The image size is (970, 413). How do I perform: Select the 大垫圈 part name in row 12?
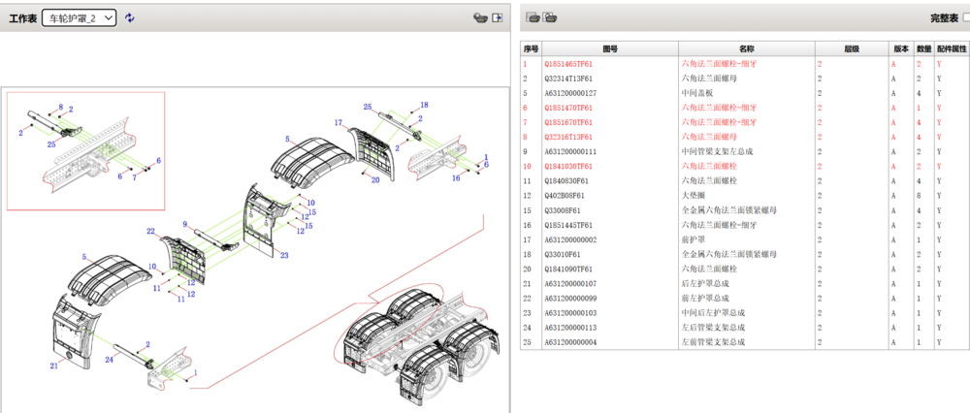pyautogui.click(x=693, y=196)
